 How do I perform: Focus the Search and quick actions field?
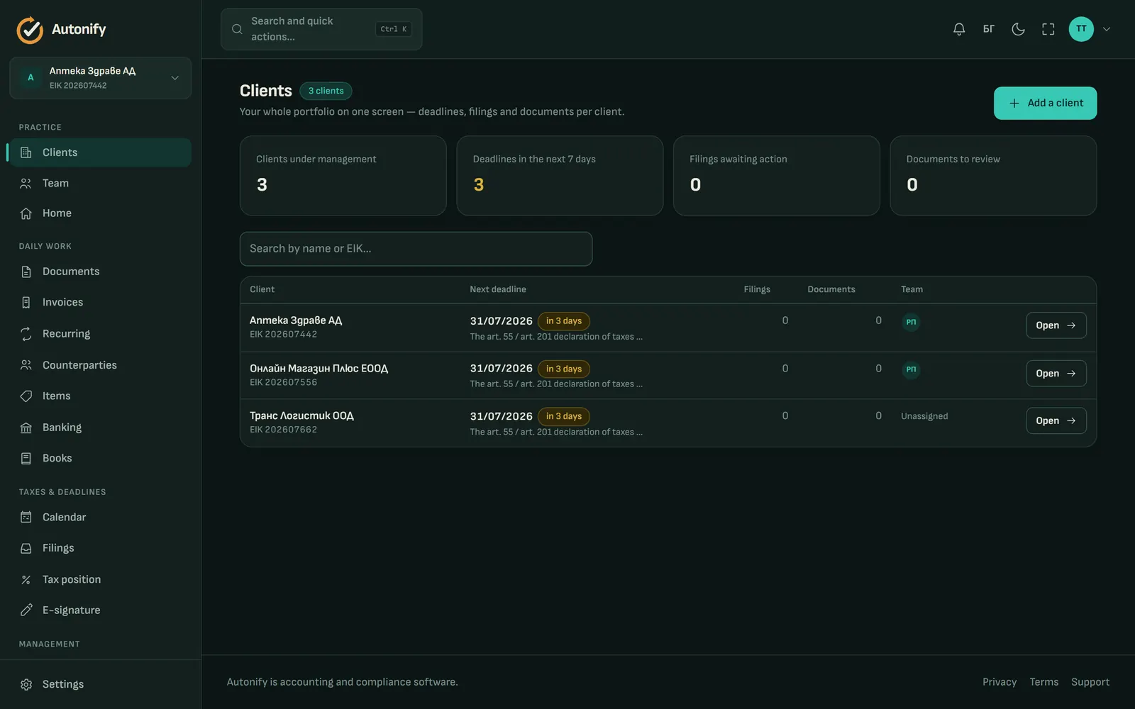tap(321, 29)
